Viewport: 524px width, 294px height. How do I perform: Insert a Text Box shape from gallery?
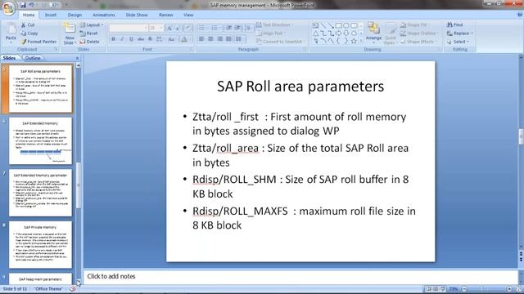pos(315,25)
